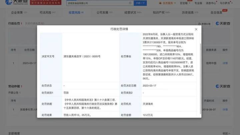Open 消息中心 notifications
Viewport: 240px width, 135px height.
(x=211, y=3)
